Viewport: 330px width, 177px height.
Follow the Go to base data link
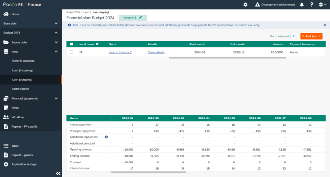tap(282, 36)
